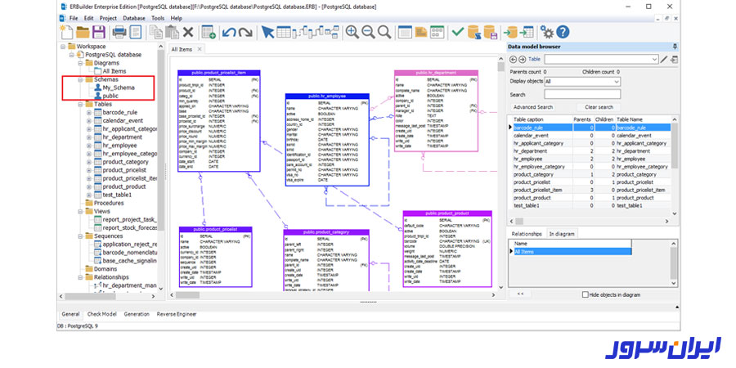Screen dimensions: 736x368
Task: Click the Table caption column header
Action: pos(541,119)
